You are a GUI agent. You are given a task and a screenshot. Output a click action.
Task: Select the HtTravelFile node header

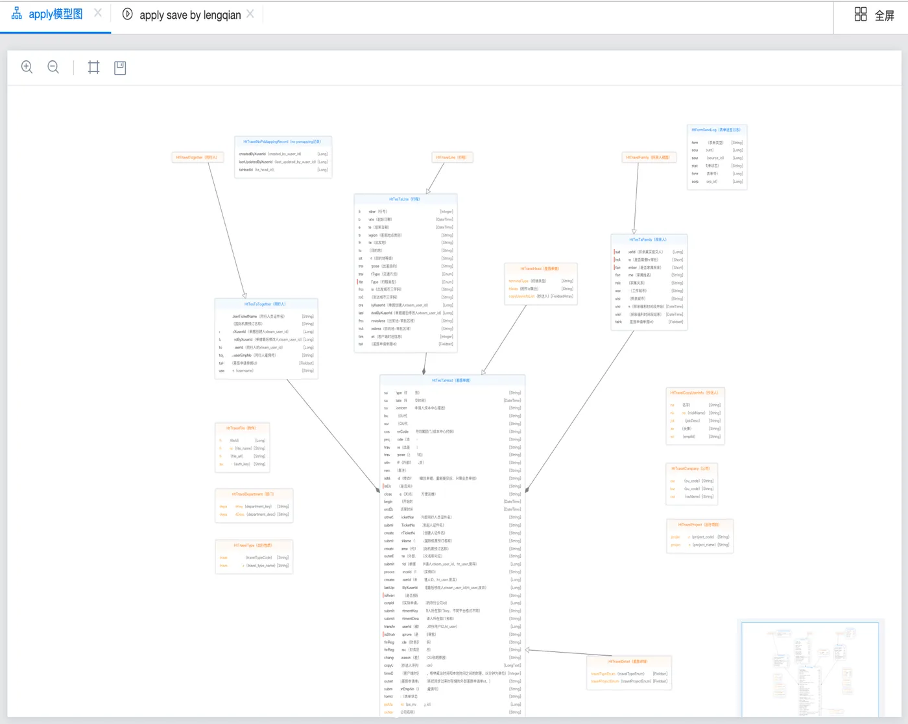pyautogui.click(x=241, y=428)
